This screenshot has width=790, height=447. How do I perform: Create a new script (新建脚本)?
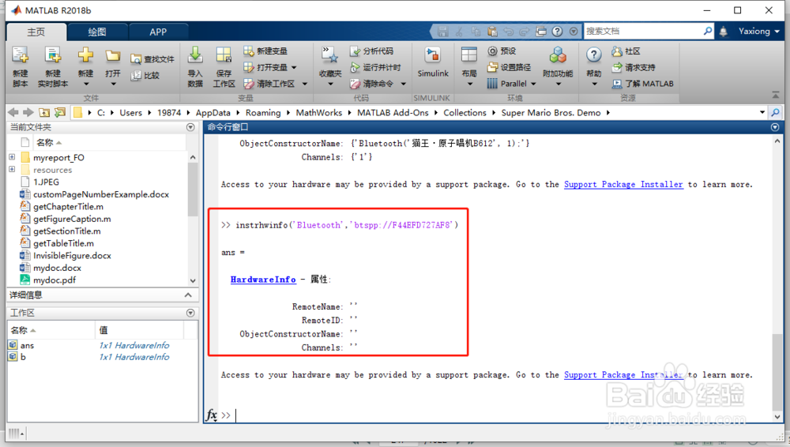click(x=21, y=66)
